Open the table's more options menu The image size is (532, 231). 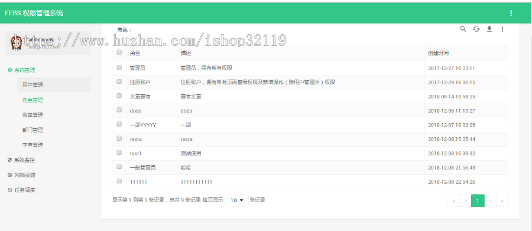pyautogui.click(x=502, y=29)
